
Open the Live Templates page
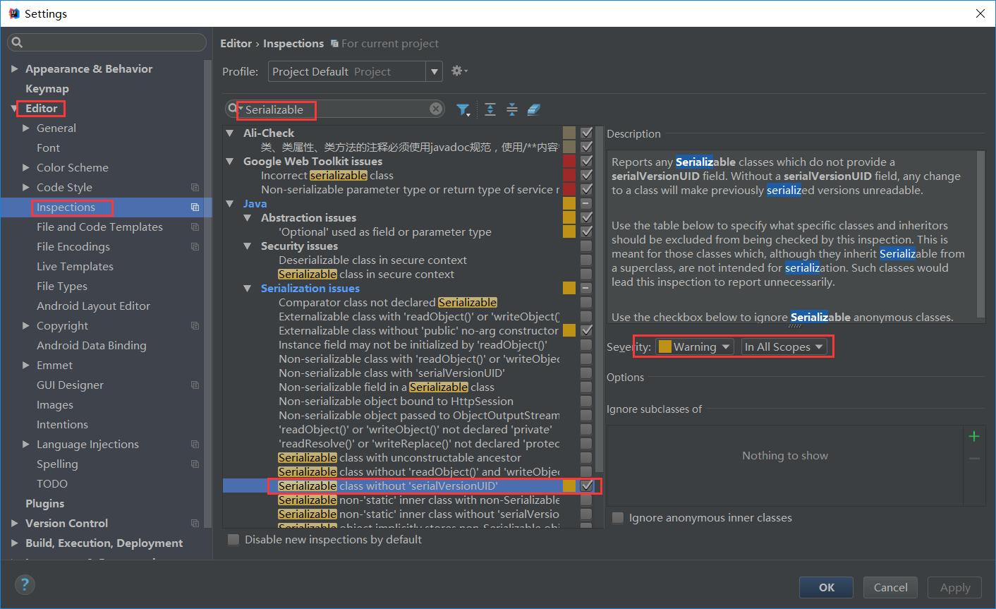pos(75,267)
